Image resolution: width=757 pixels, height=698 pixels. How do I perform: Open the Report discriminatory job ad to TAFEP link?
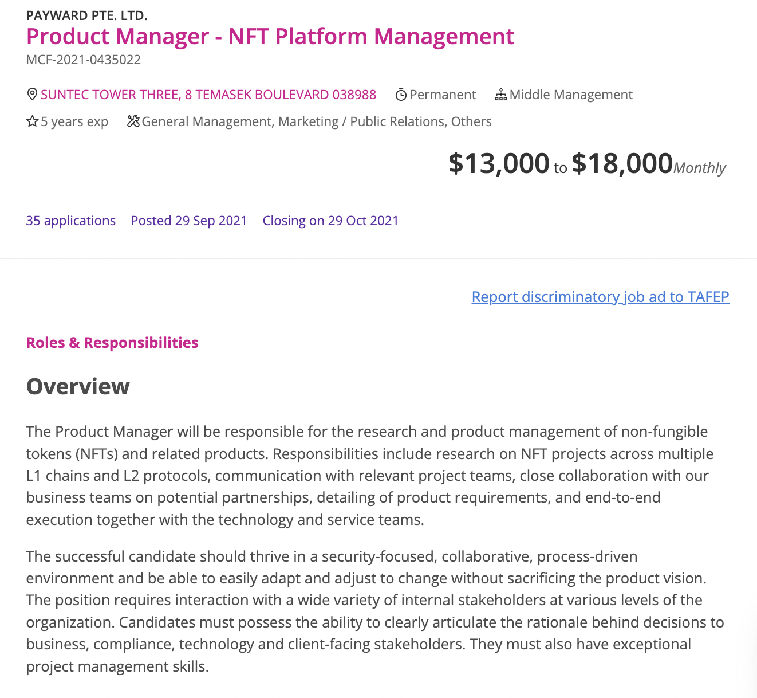pyautogui.click(x=600, y=297)
